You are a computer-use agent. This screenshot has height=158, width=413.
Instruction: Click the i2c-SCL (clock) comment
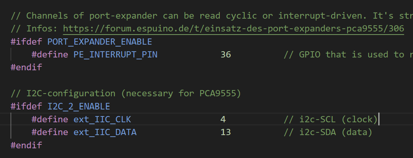click(x=331, y=120)
